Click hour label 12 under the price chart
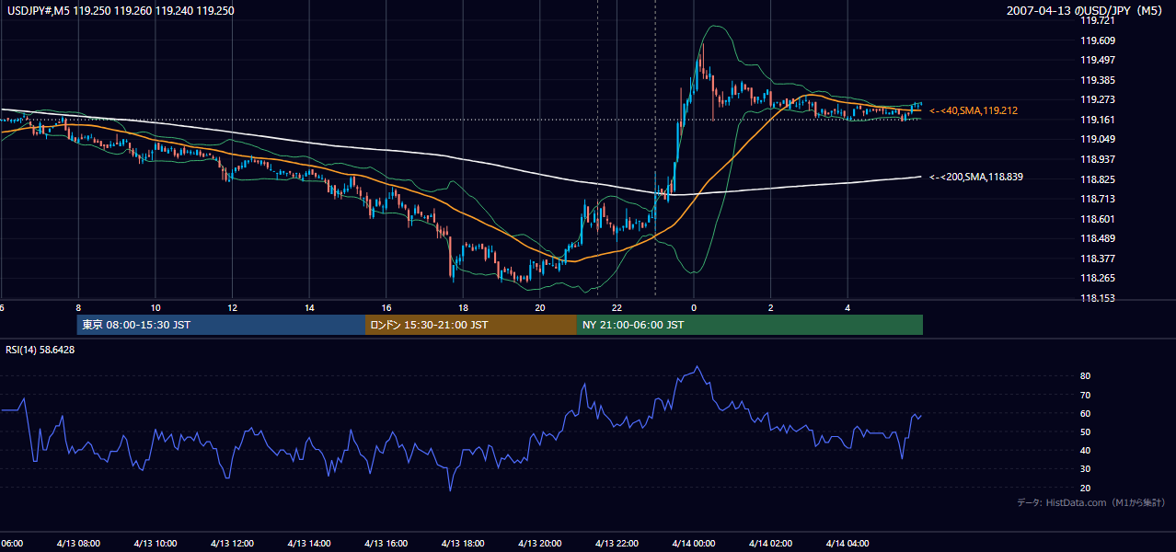The height and width of the screenshot is (552, 1176). click(233, 307)
